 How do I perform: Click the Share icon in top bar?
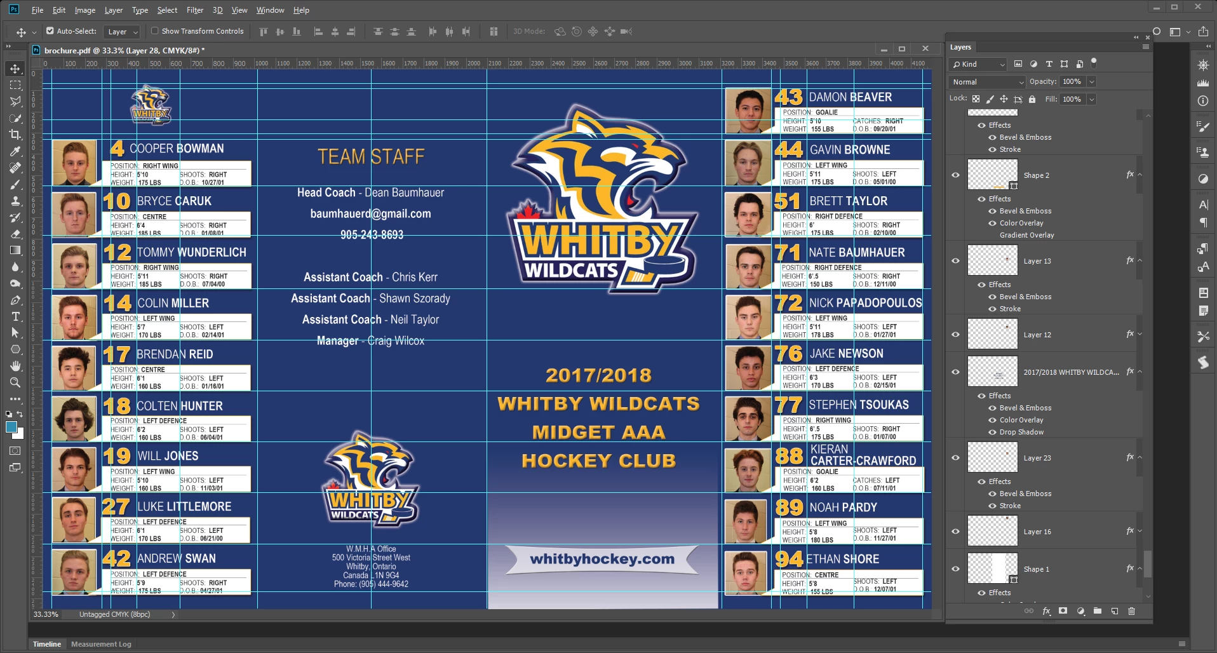coord(1203,31)
